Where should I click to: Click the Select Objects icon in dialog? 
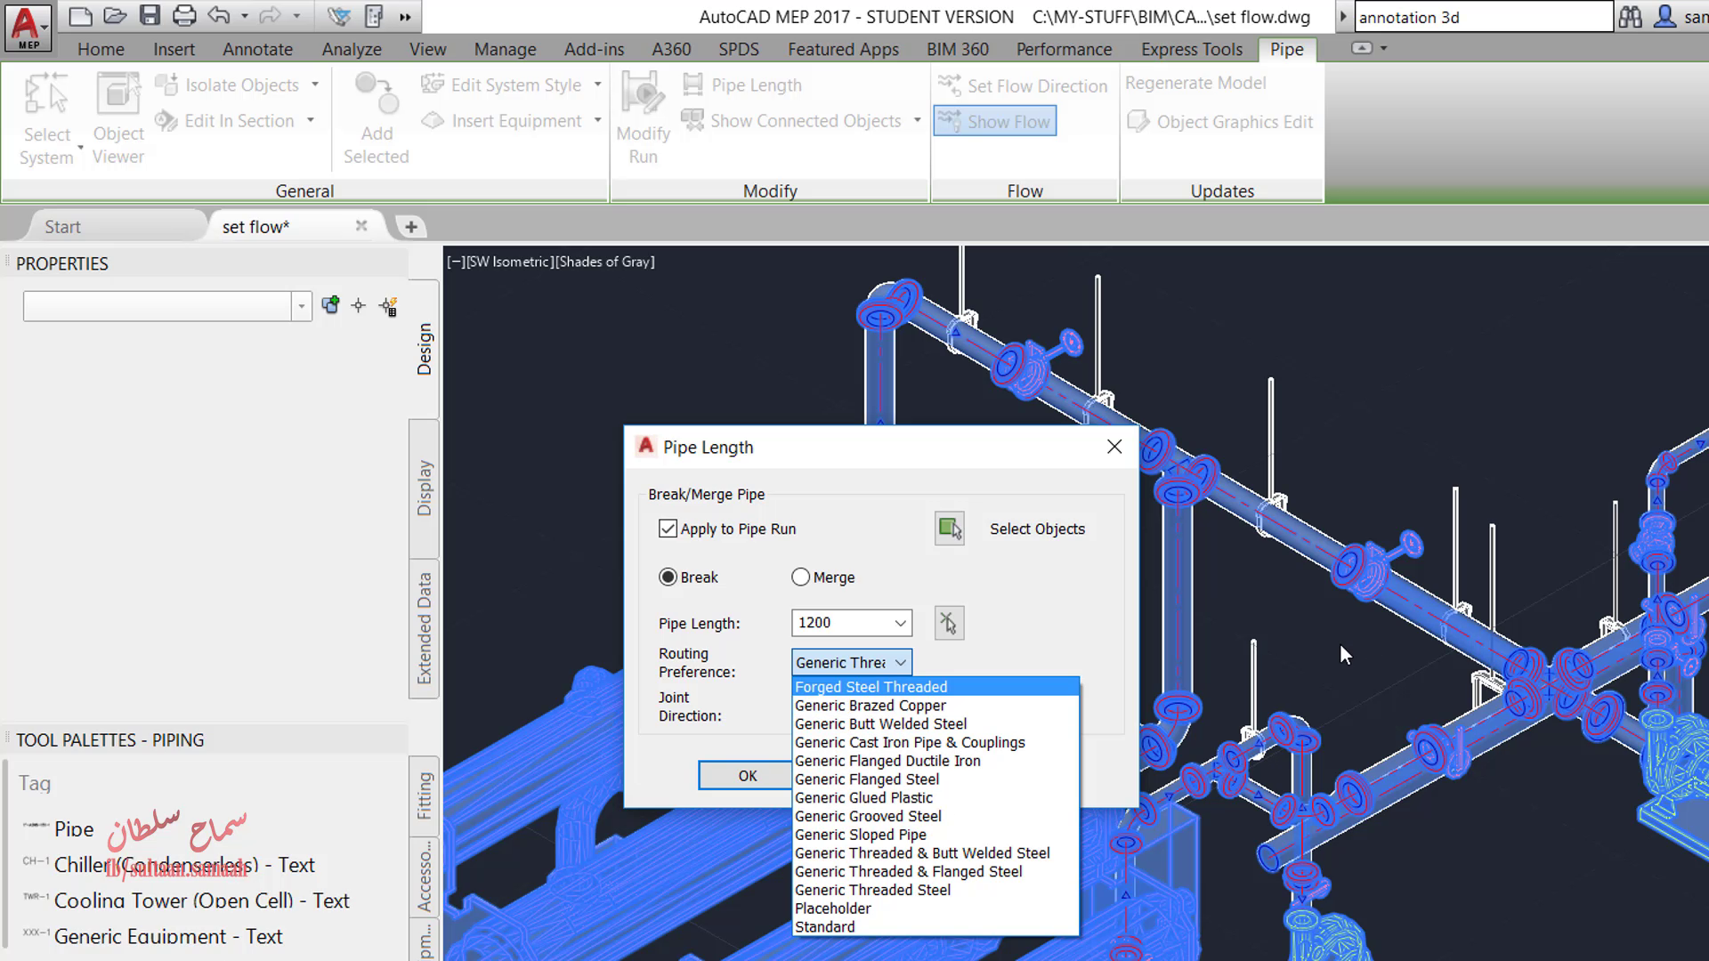(950, 529)
